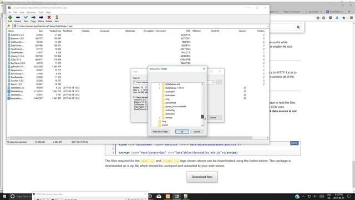
Task: Expand the DataTables-1.10.15 tree node
Action: click(x=159, y=88)
